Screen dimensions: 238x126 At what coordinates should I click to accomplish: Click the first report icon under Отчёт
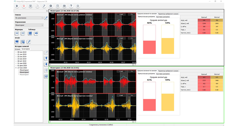click(17, 42)
